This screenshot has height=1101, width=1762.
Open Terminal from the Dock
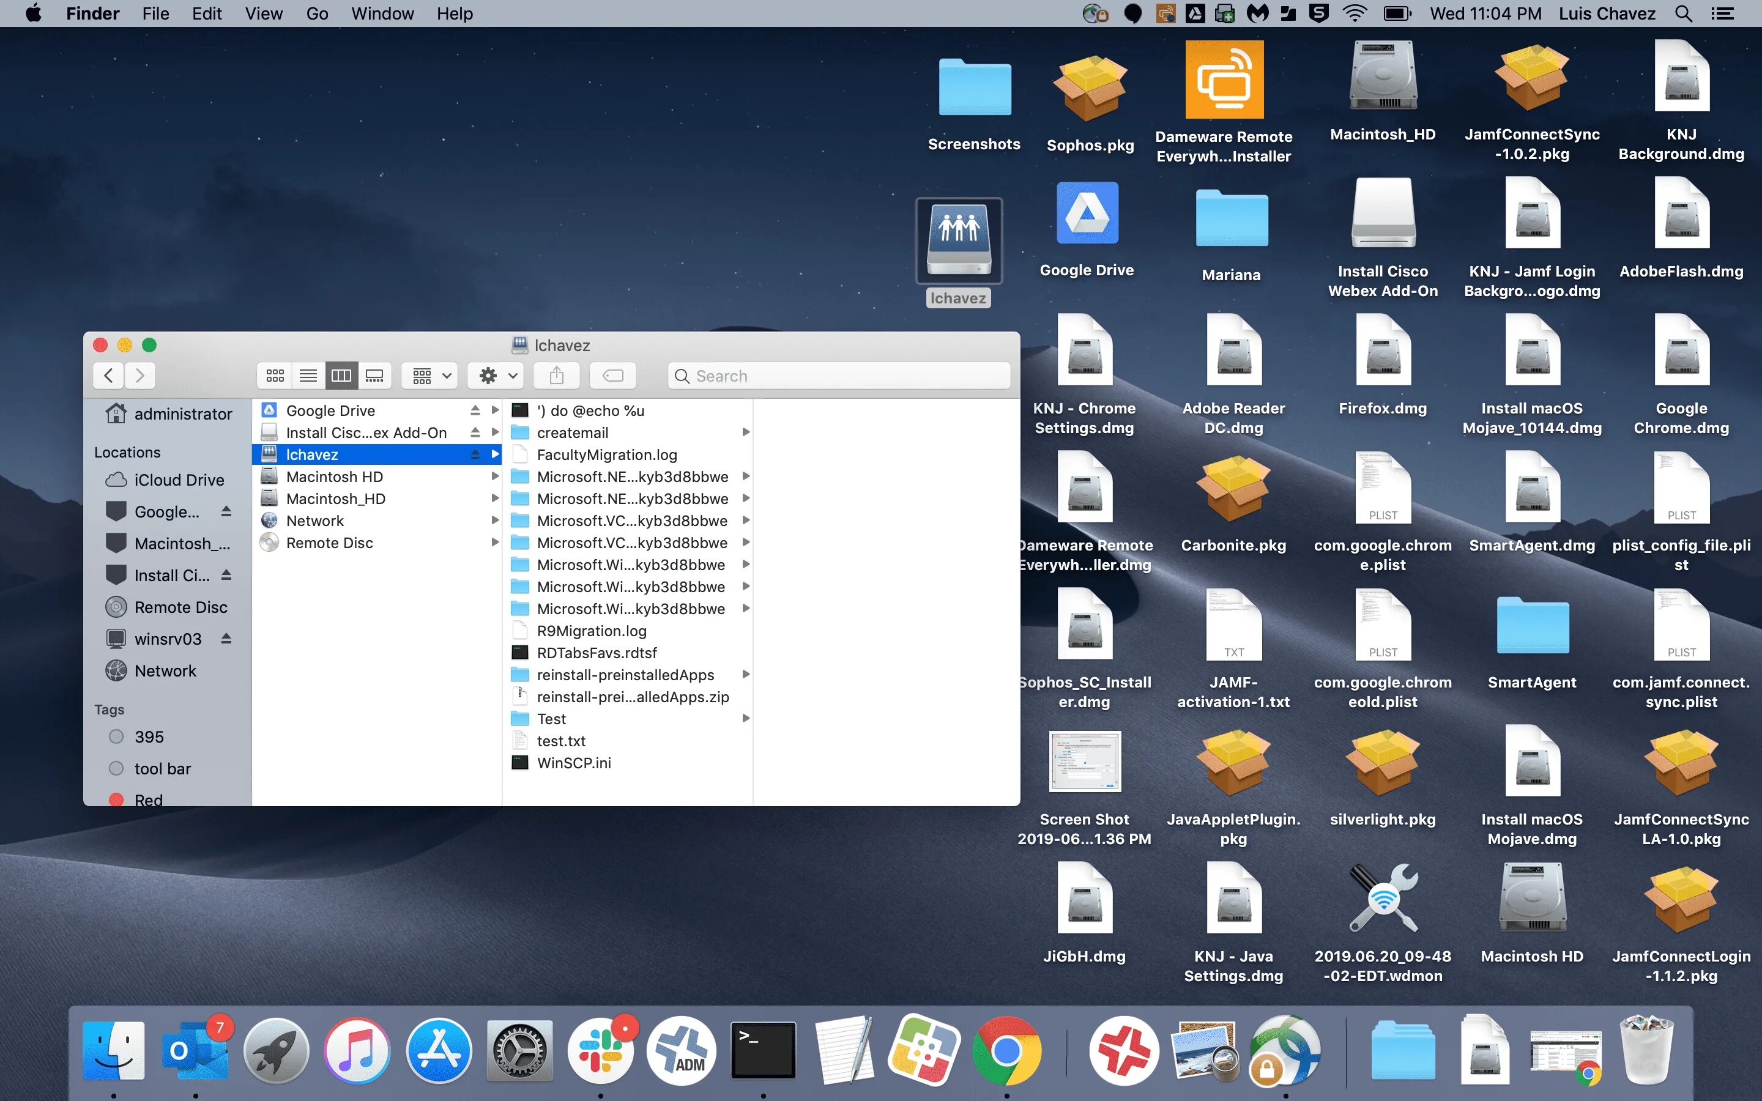762,1051
